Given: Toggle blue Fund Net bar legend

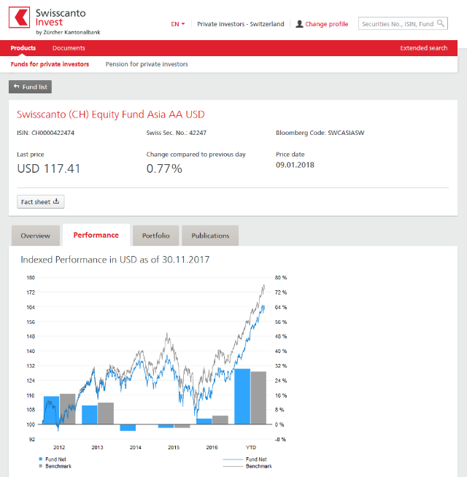Looking at the screenshot, I should click(41, 459).
